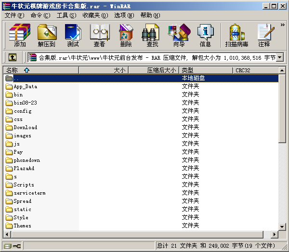Go up one folder level button
Image resolution: width=289 pixels, height=252 pixels.
[13, 57]
